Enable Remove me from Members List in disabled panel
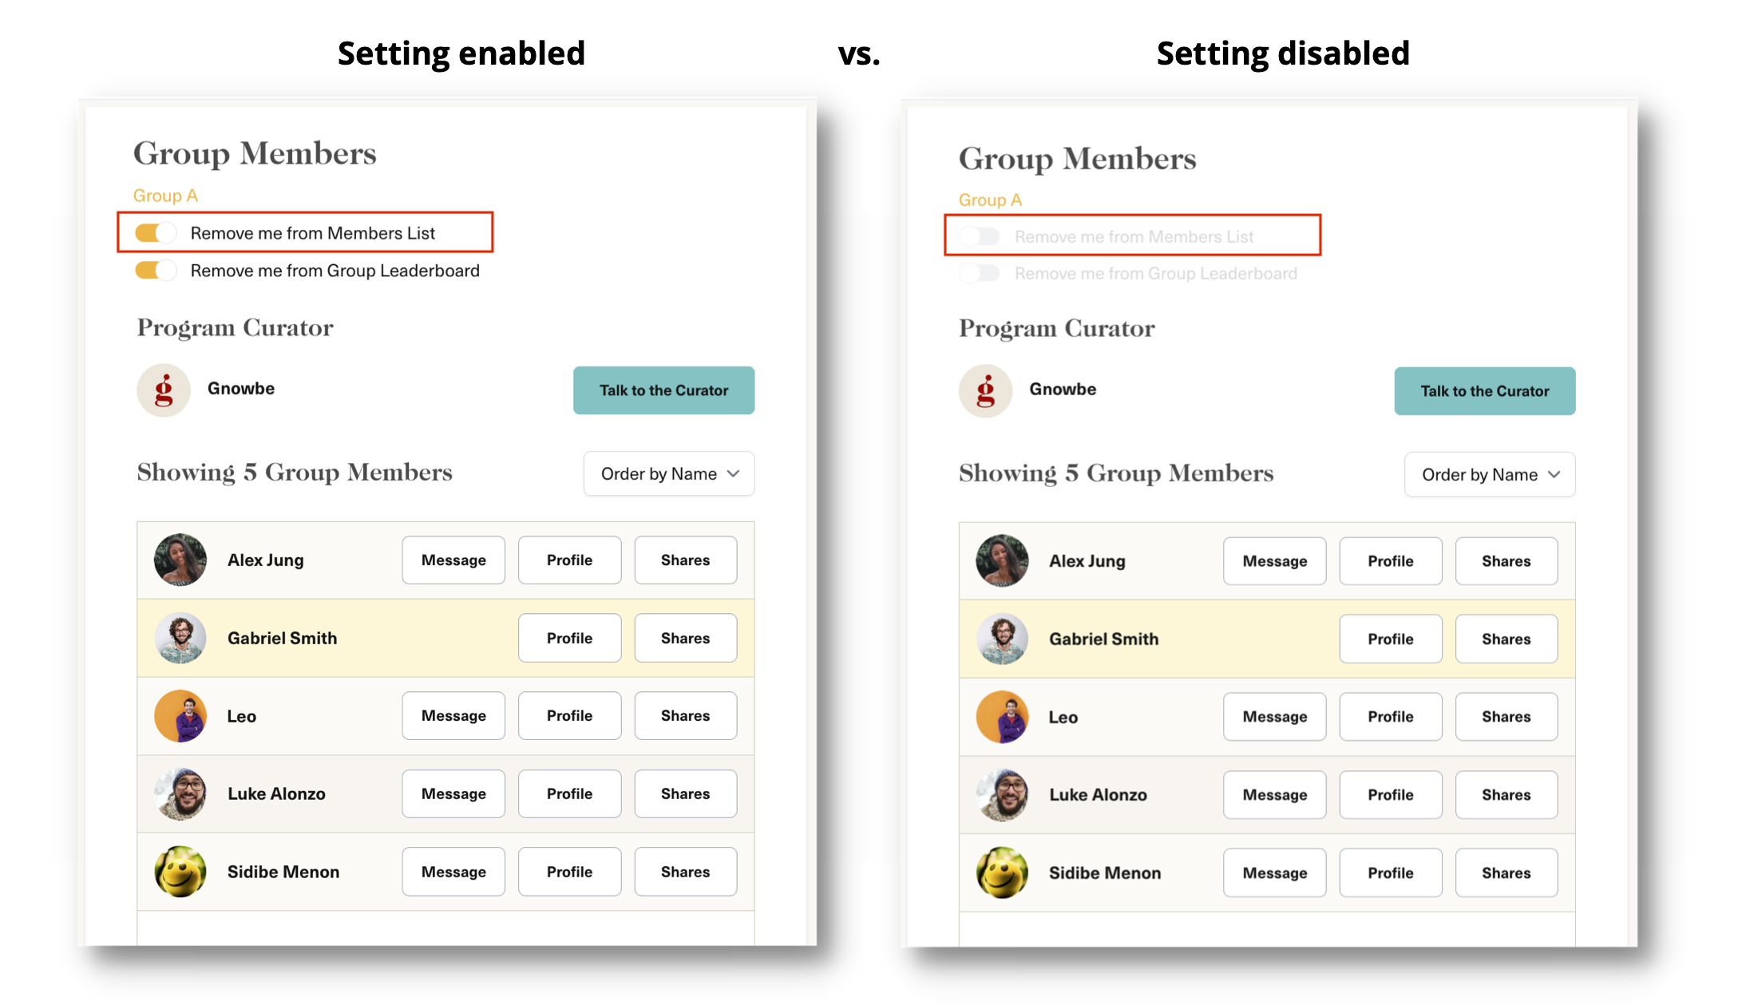The width and height of the screenshot is (1746, 1005). point(980,236)
